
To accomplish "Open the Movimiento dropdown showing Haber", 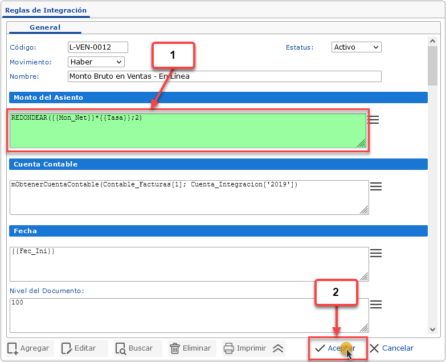I will pos(96,62).
